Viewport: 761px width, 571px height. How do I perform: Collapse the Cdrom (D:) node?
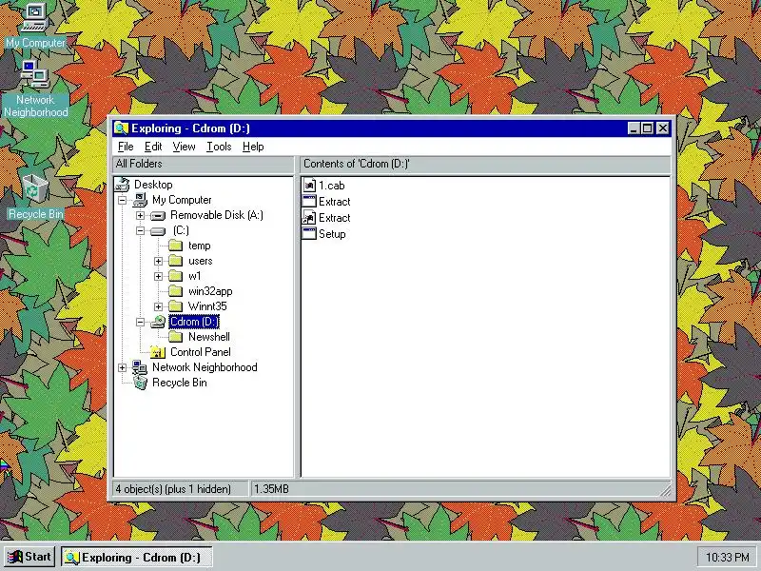pos(140,322)
